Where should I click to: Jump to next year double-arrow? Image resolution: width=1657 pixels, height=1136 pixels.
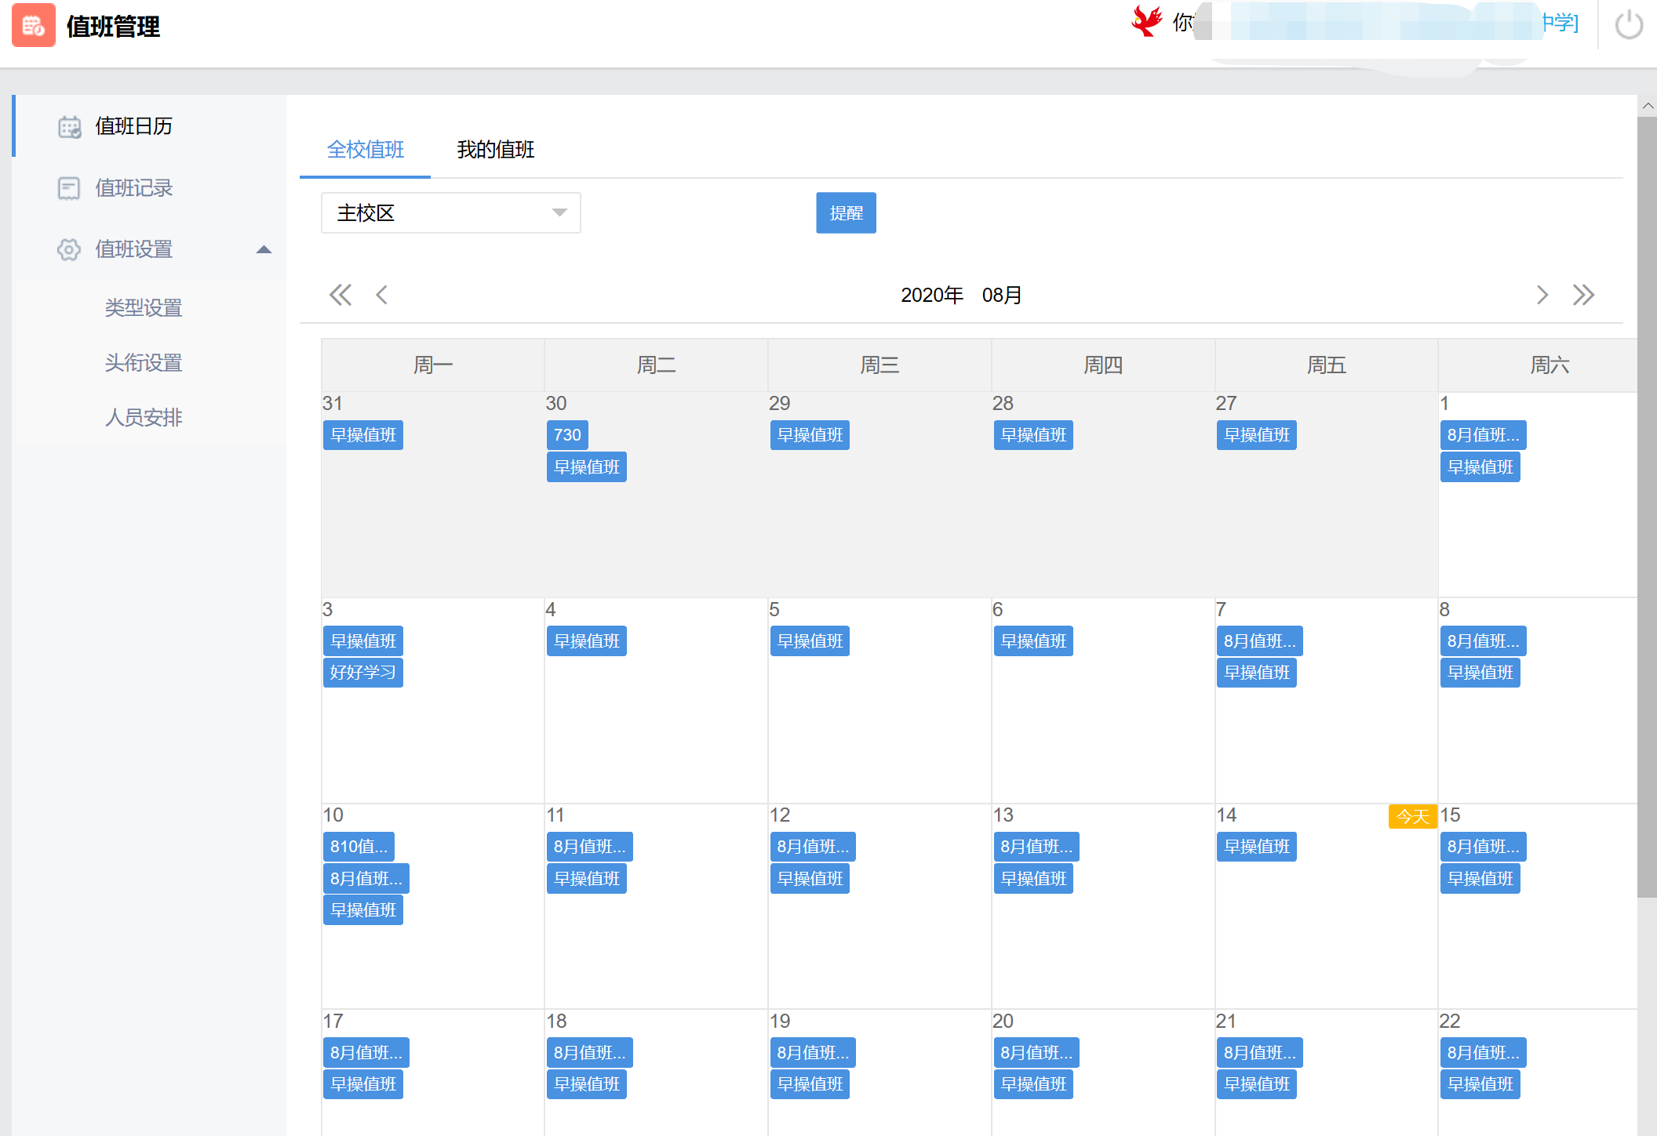click(1583, 295)
